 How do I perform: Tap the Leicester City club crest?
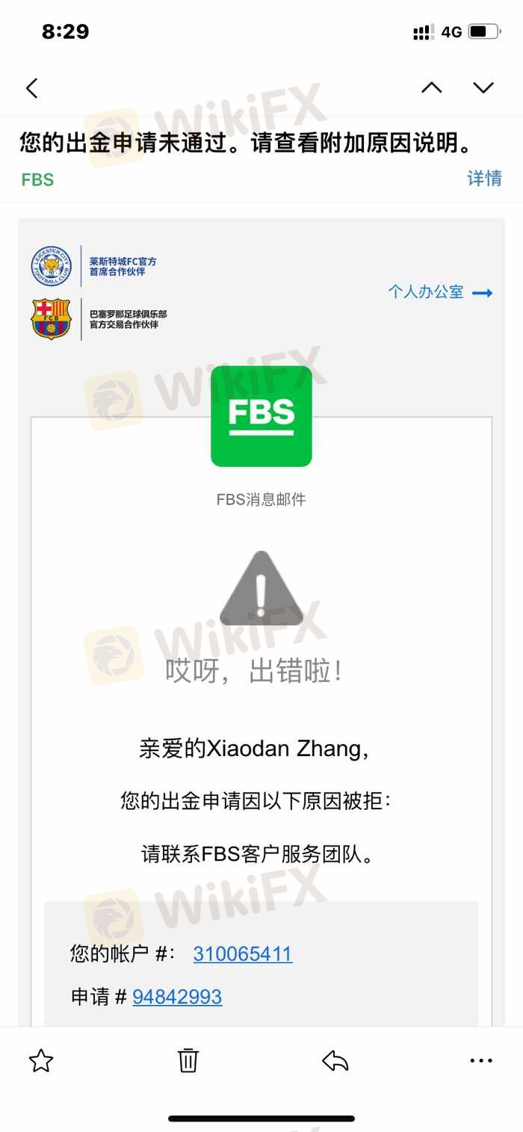pyautogui.click(x=51, y=266)
